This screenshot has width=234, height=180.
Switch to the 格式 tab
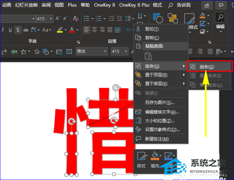pyautogui.click(x=157, y=5)
